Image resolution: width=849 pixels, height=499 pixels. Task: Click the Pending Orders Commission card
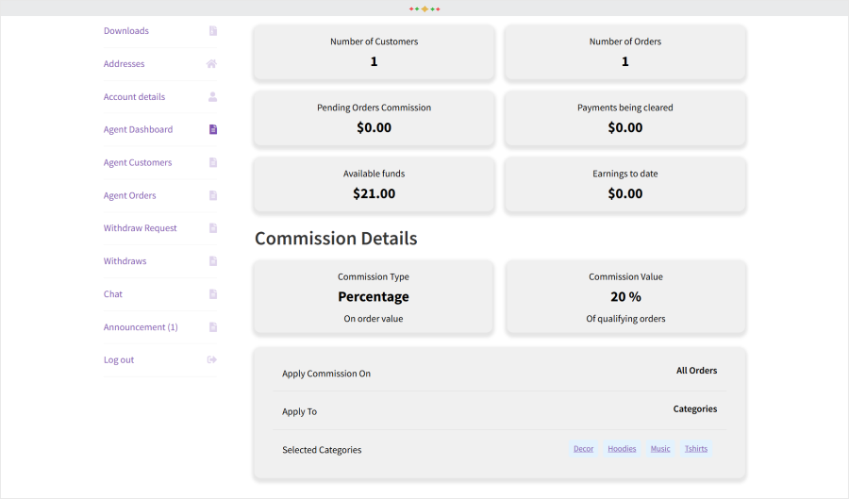pyautogui.click(x=374, y=119)
